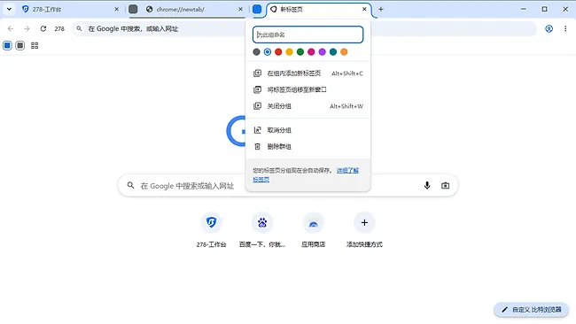The height and width of the screenshot is (324, 576).
Task: Open the browser three-dot menu
Action: click(565, 28)
